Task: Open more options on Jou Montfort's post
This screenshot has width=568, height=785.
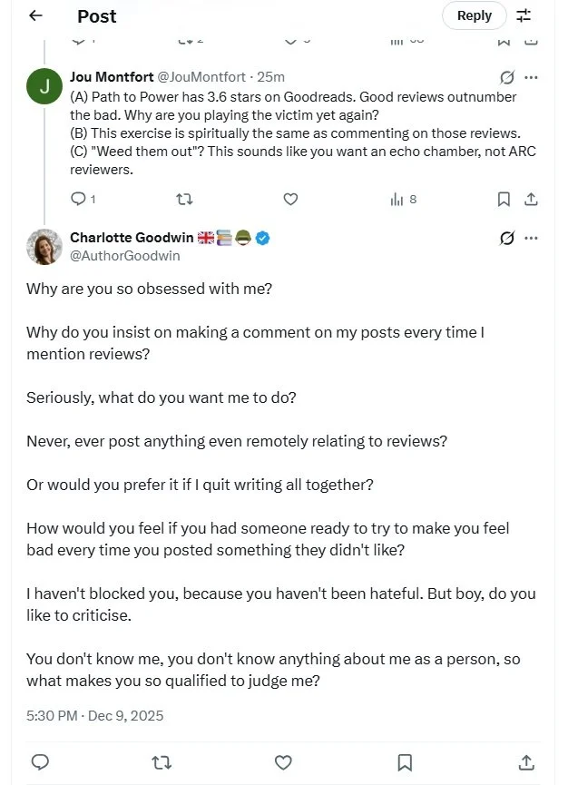Action: (531, 78)
